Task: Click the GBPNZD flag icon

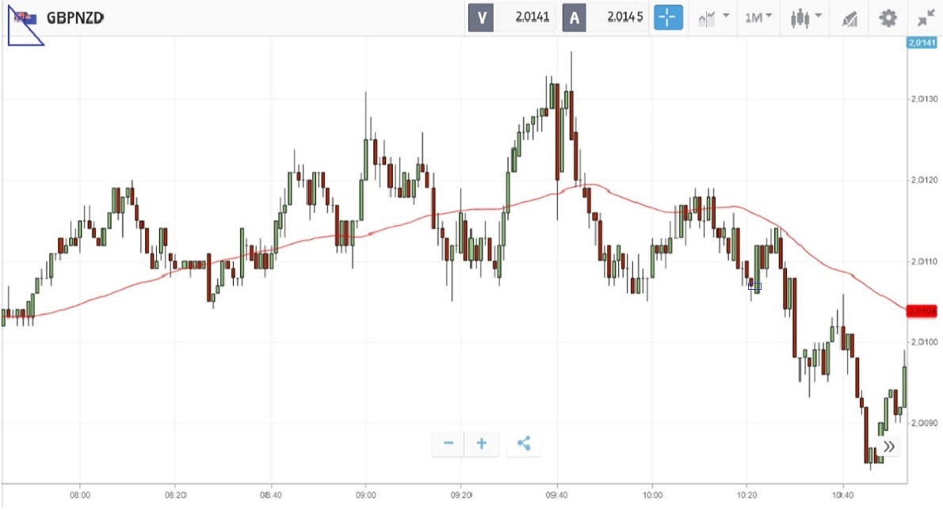Action: point(26,19)
